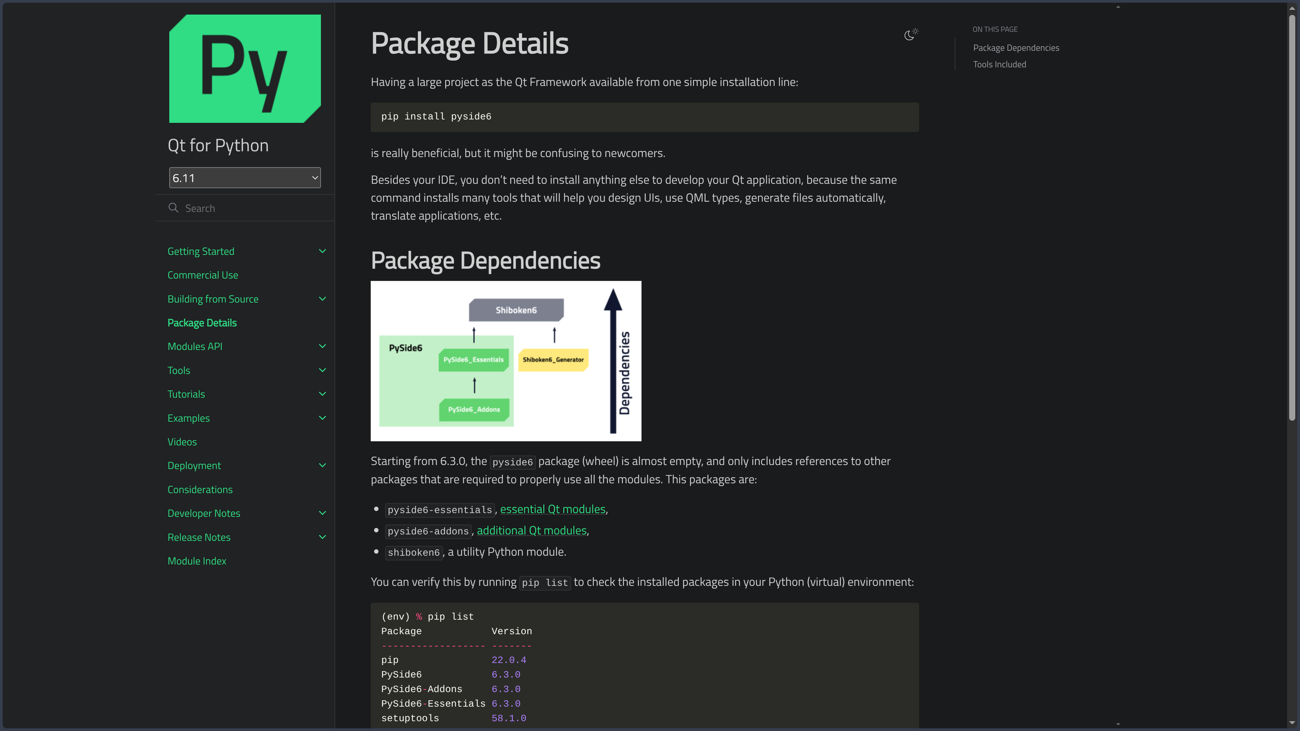Viewport: 1300px width, 731px height.
Task: Follow the essential Qt modules link
Action: coord(552,509)
